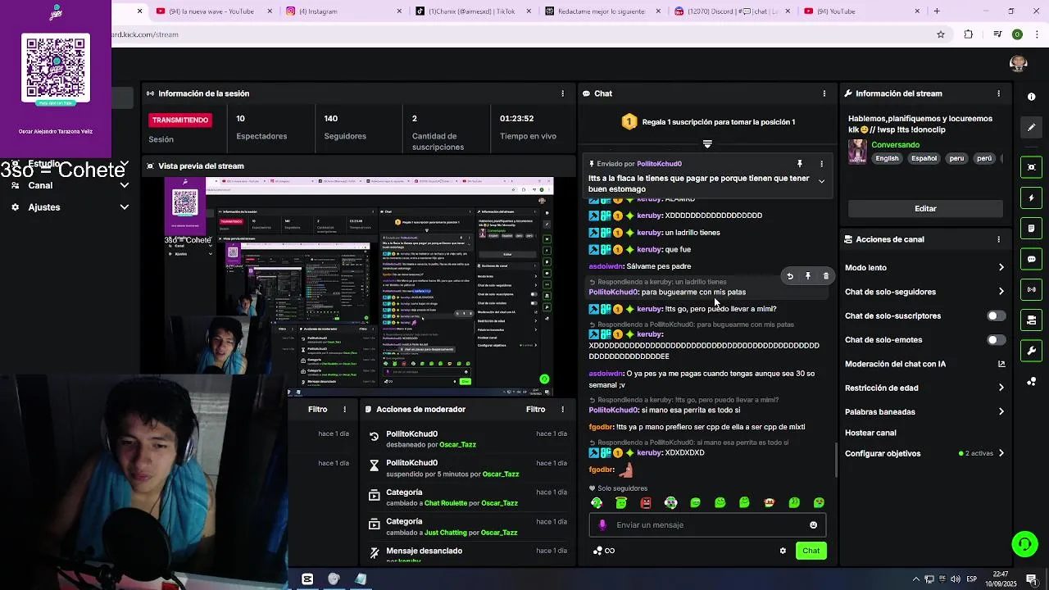Click the stream preview thumbnail
This screenshot has height=590, width=1049.
click(360, 286)
